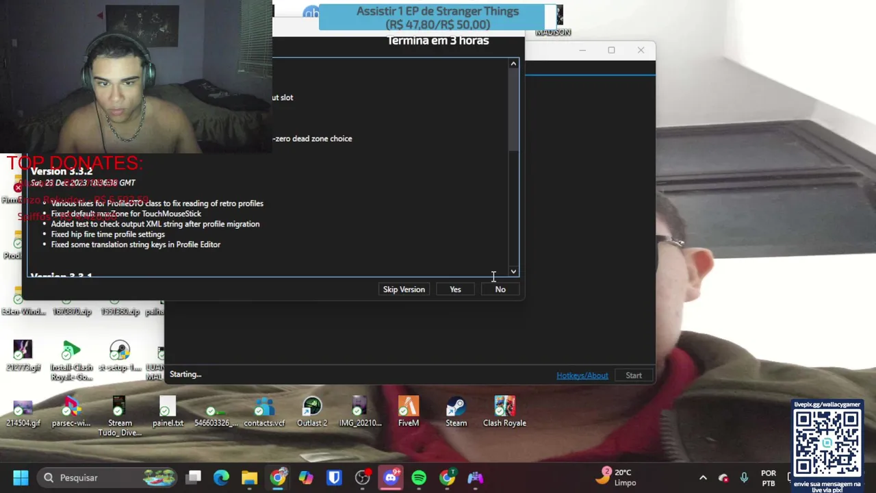Open the first Chrome taskbar icon
The height and width of the screenshot is (493, 876).
tap(278, 477)
